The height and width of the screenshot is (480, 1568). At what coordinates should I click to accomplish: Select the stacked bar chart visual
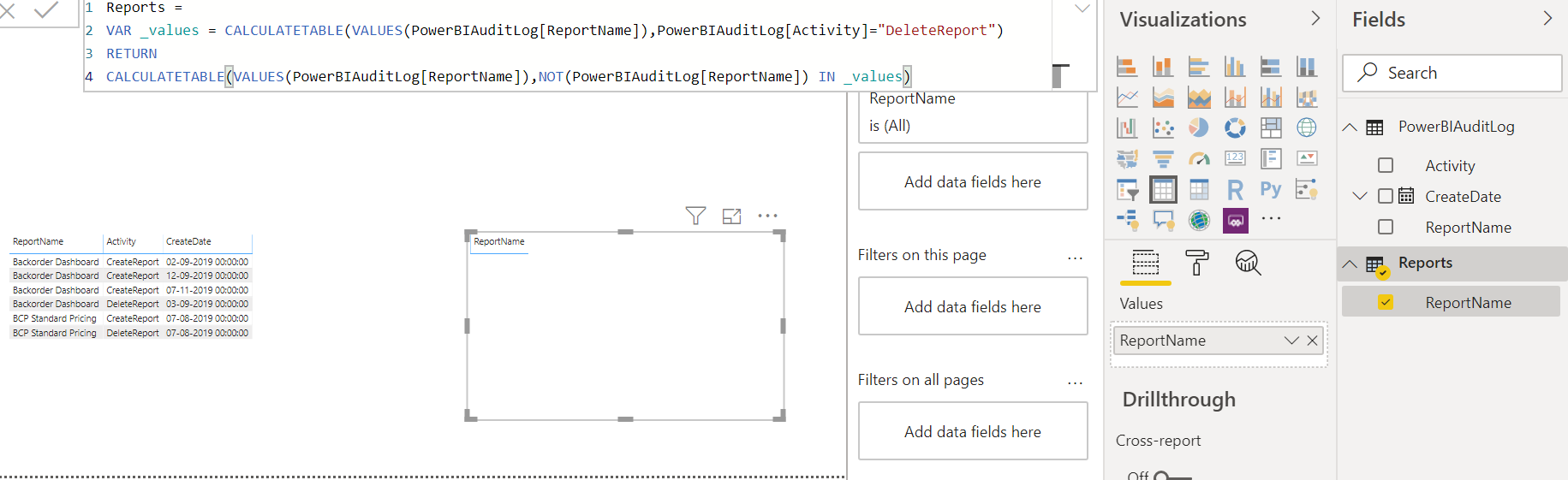coord(1127,66)
